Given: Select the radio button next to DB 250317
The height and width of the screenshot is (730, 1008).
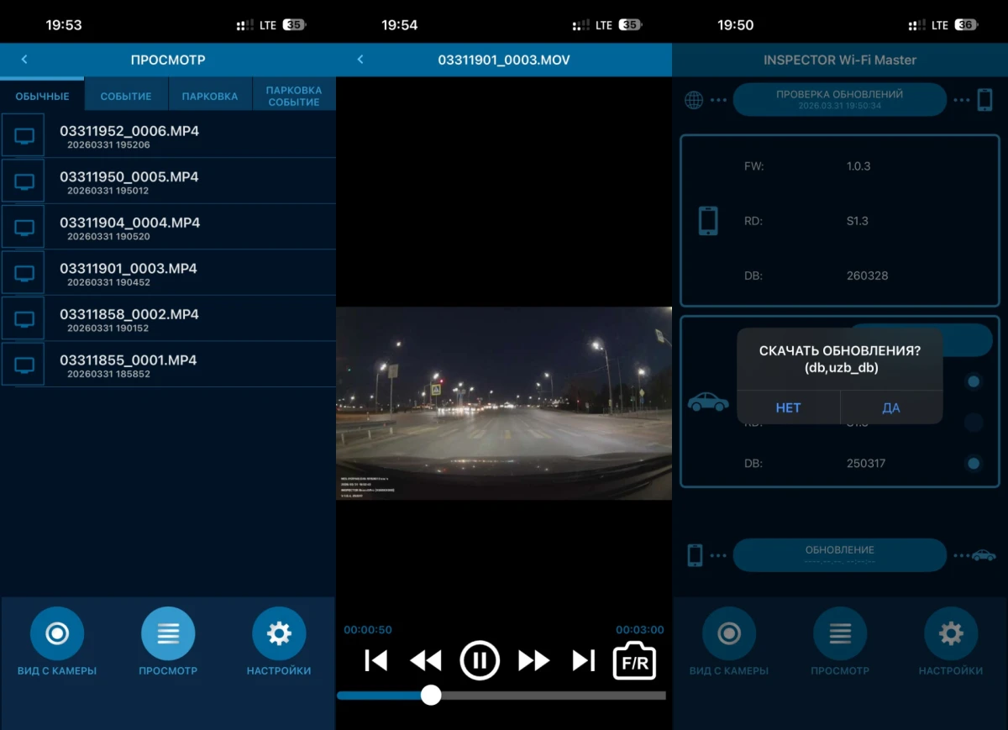Looking at the screenshot, I should pyautogui.click(x=974, y=463).
